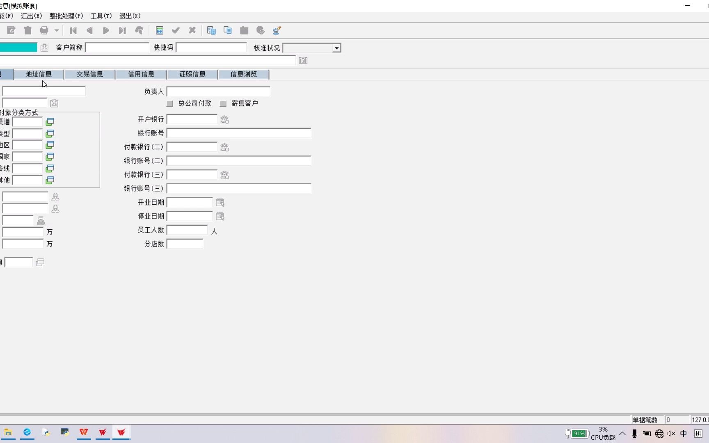709x443 pixels.
Task: Click the 分店数 input field
Action: tap(185, 244)
